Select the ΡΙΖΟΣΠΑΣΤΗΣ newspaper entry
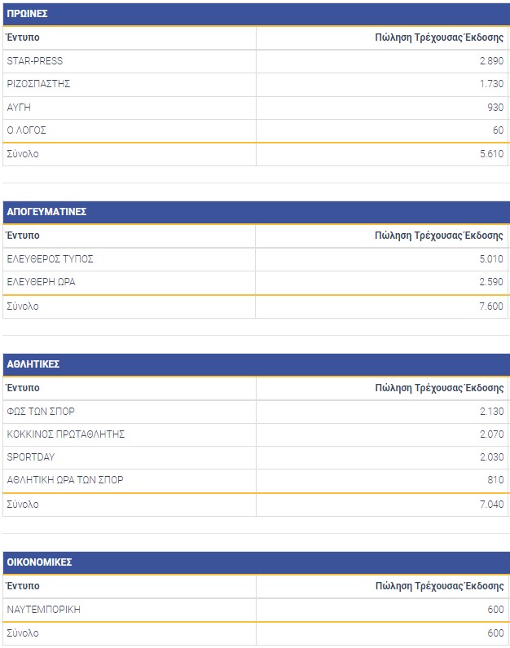 [38, 84]
